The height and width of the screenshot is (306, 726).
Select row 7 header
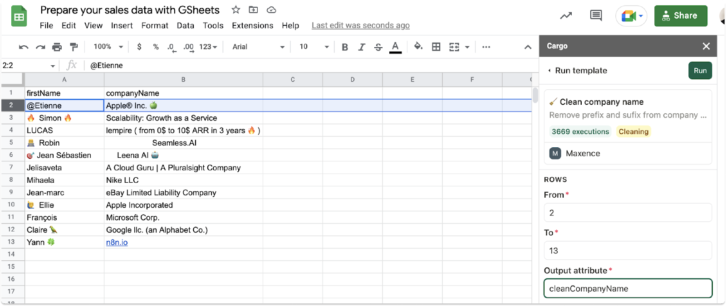[12, 167]
